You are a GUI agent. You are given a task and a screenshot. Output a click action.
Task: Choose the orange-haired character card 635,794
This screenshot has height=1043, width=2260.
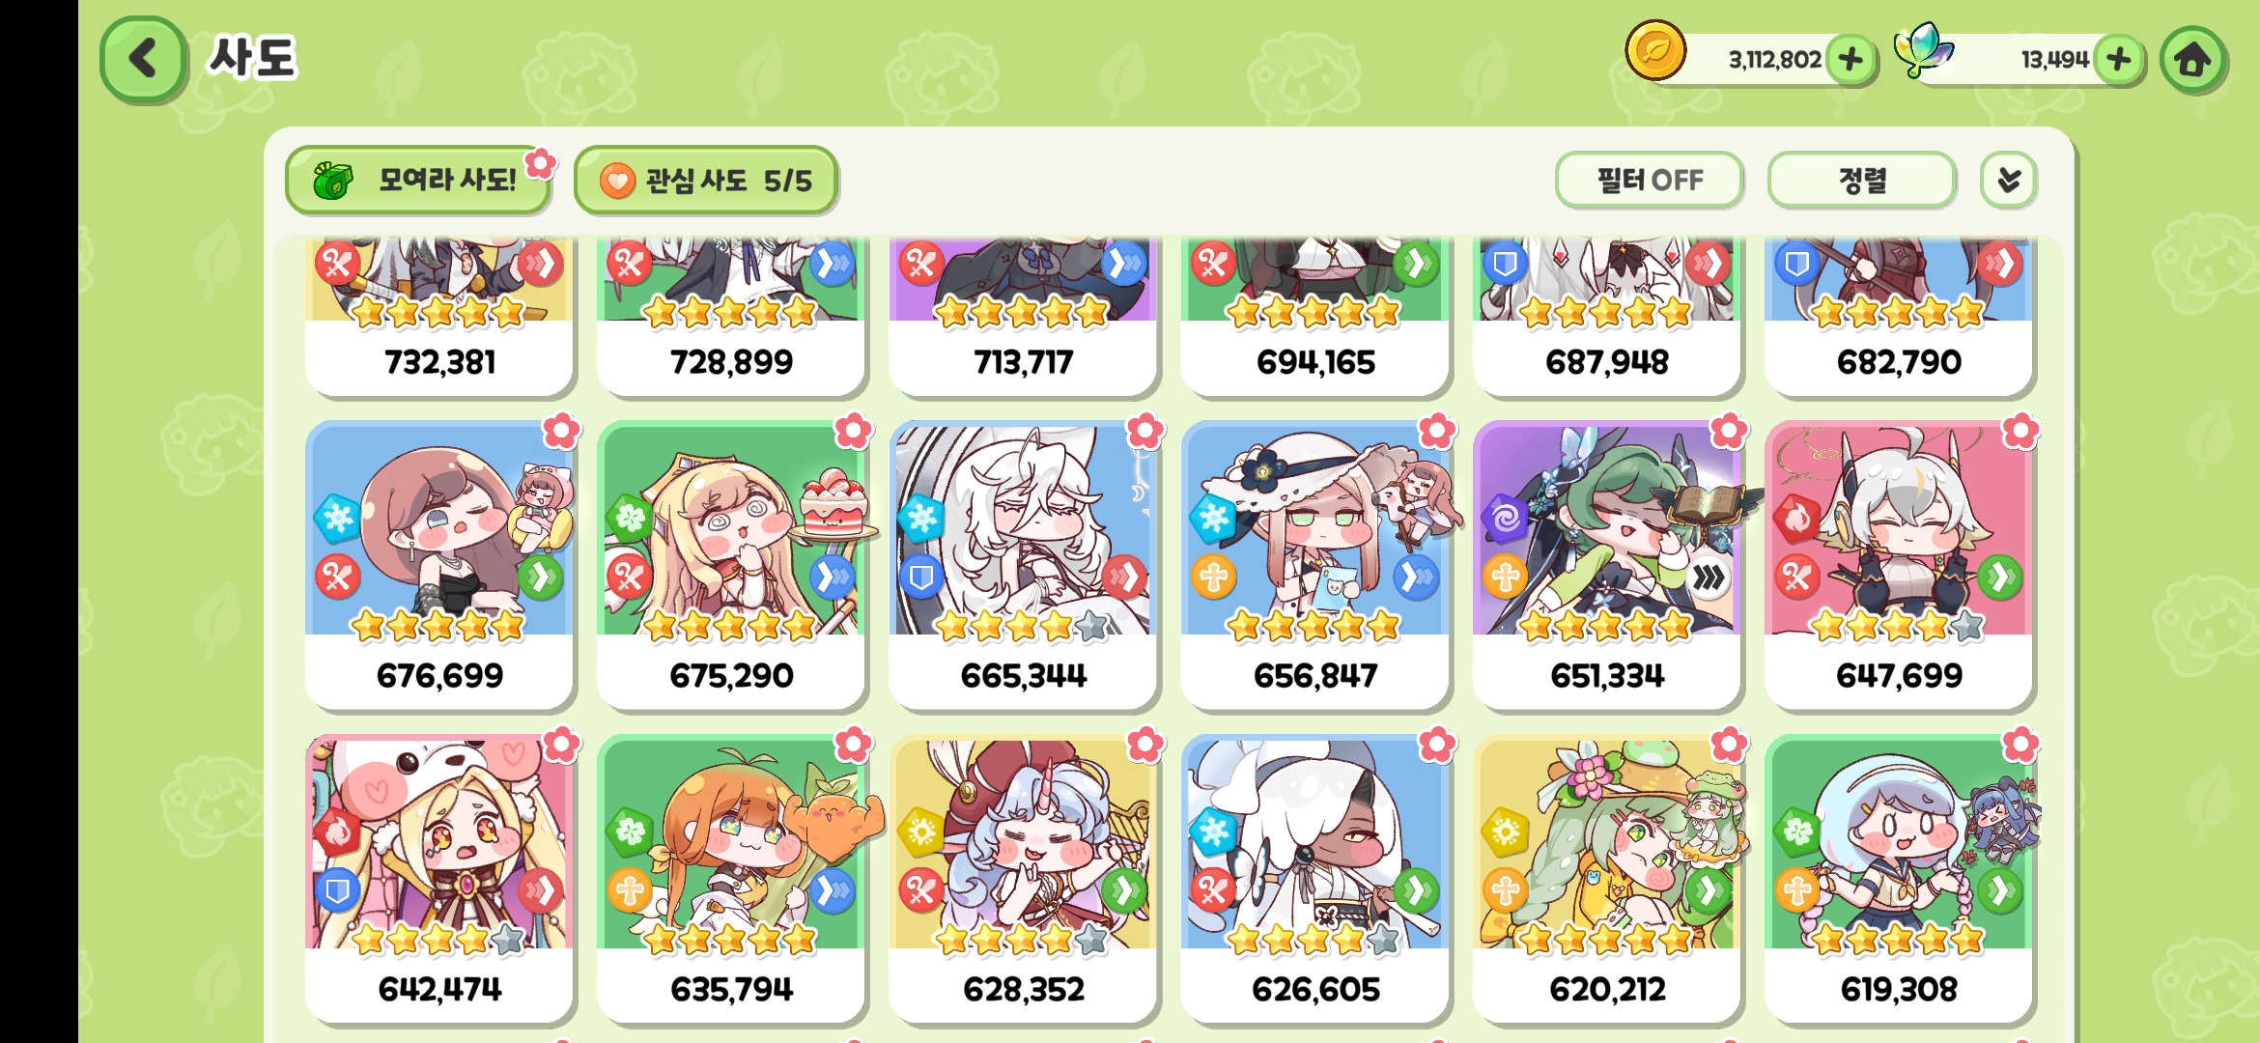tap(731, 879)
